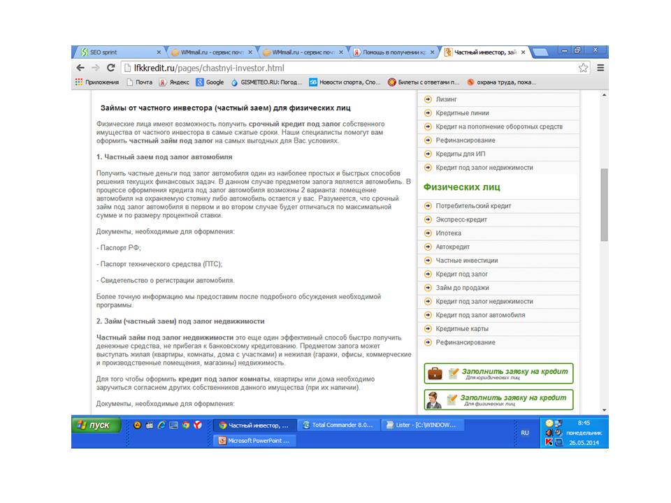The height and width of the screenshot is (503, 671).
Task: Open the Google bookmark
Action: pyautogui.click(x=210, y=82)
